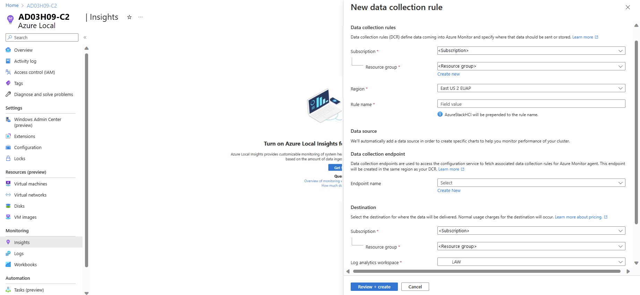Open Access control (IAM) menu item

pyautogui.click(x=35, y=72)
